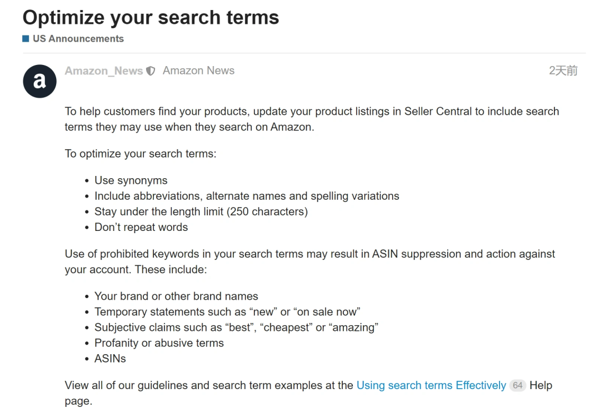Click the ASINs bullet item
Screen dimensions: 600x408
[x=110, y=359]
